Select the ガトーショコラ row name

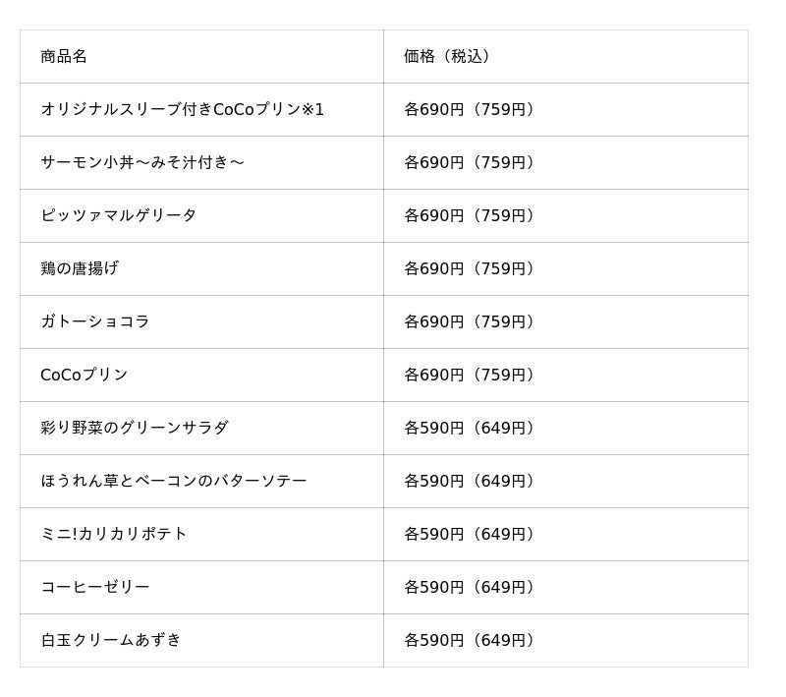[95, 322]
